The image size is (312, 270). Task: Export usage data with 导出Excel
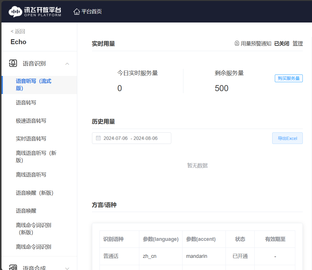287,138
